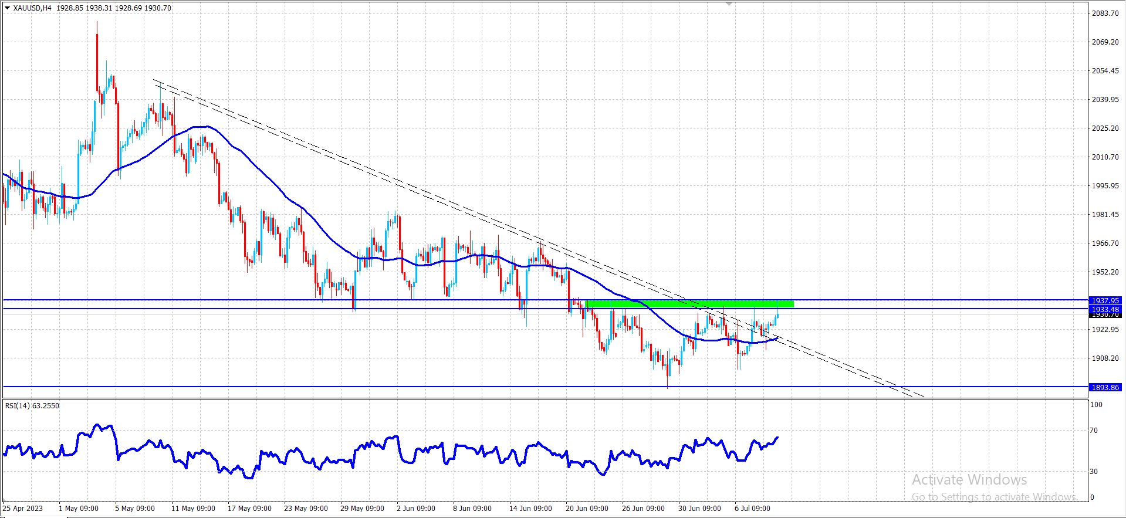1126x518 pixels.
Task: Click the Activate Windows watermark text
Action: [969, 479]
